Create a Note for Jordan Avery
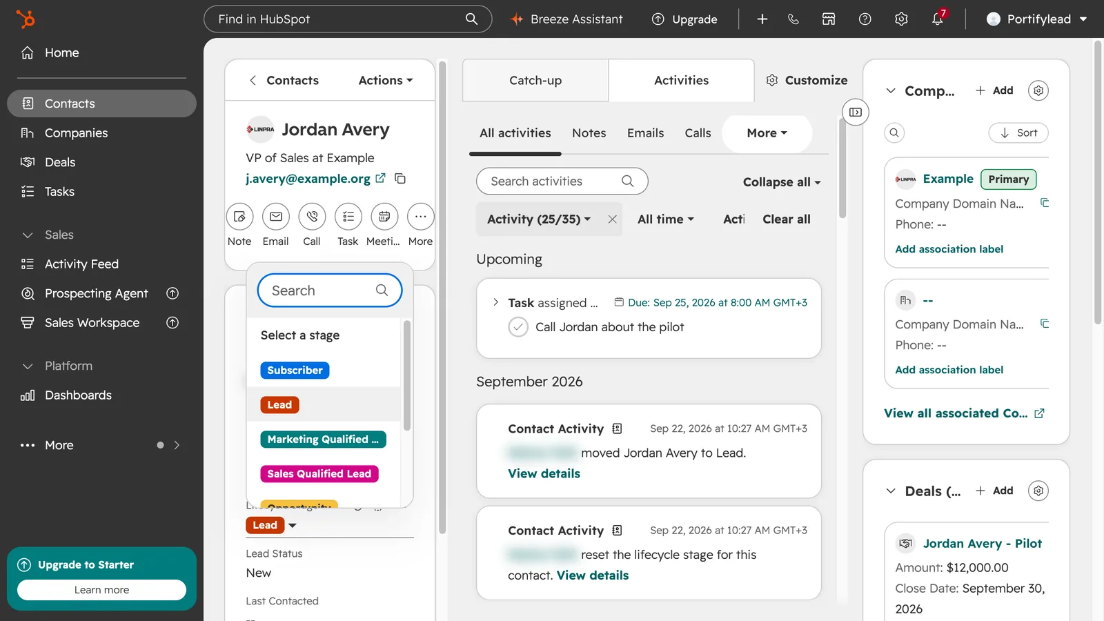Screen dimensions: 1104x621 click(239, 217)
